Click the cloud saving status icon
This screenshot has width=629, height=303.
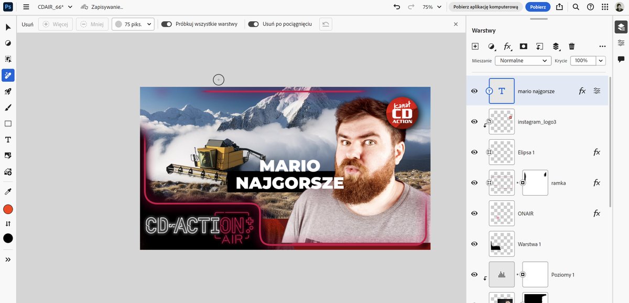(84, 7)
